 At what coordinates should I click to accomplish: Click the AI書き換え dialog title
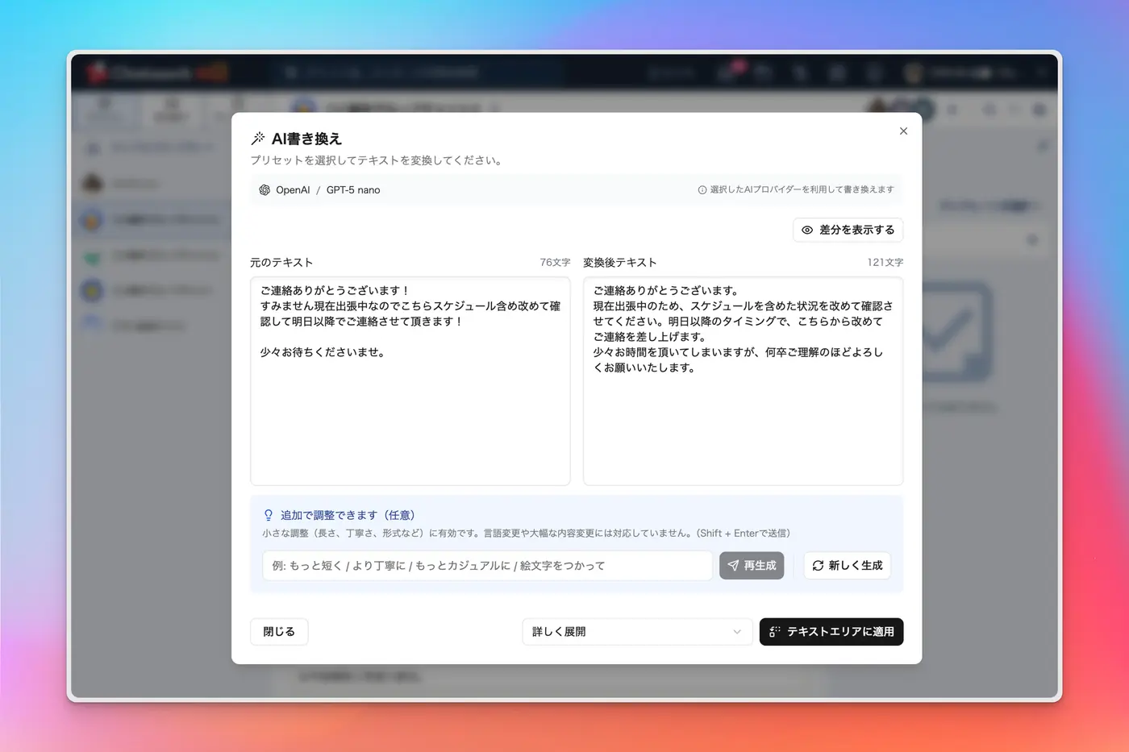point(306,139)
